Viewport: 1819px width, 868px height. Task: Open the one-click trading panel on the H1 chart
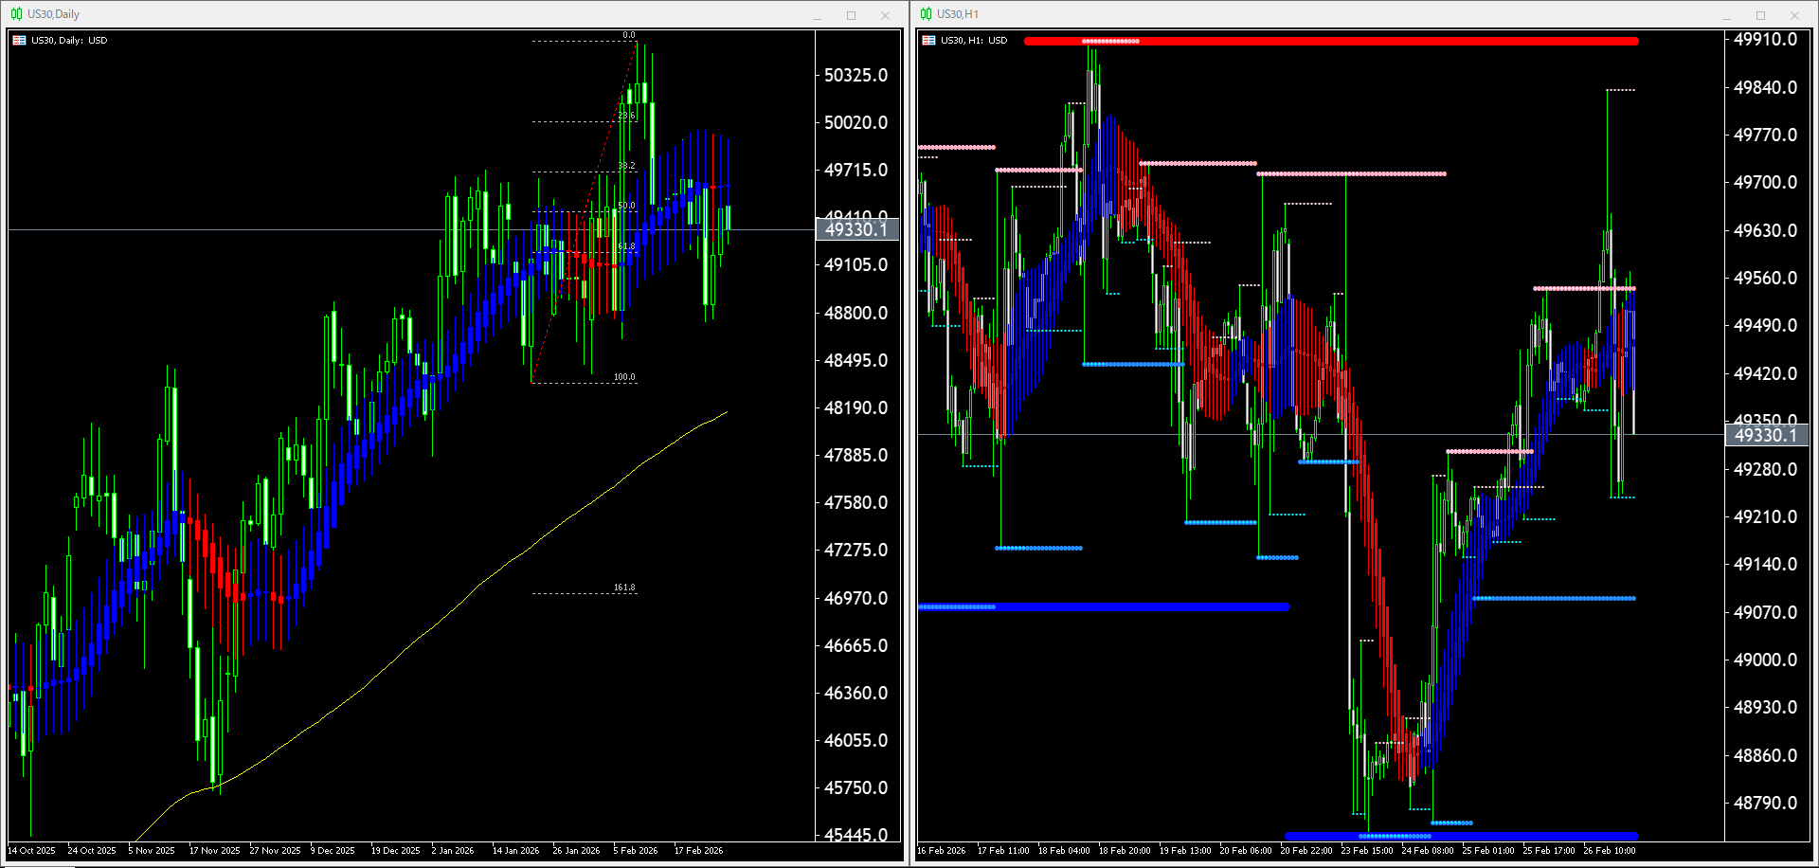pos(928,41)
